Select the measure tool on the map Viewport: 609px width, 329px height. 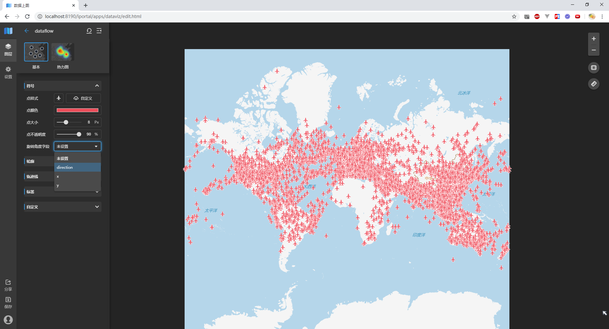594,84
